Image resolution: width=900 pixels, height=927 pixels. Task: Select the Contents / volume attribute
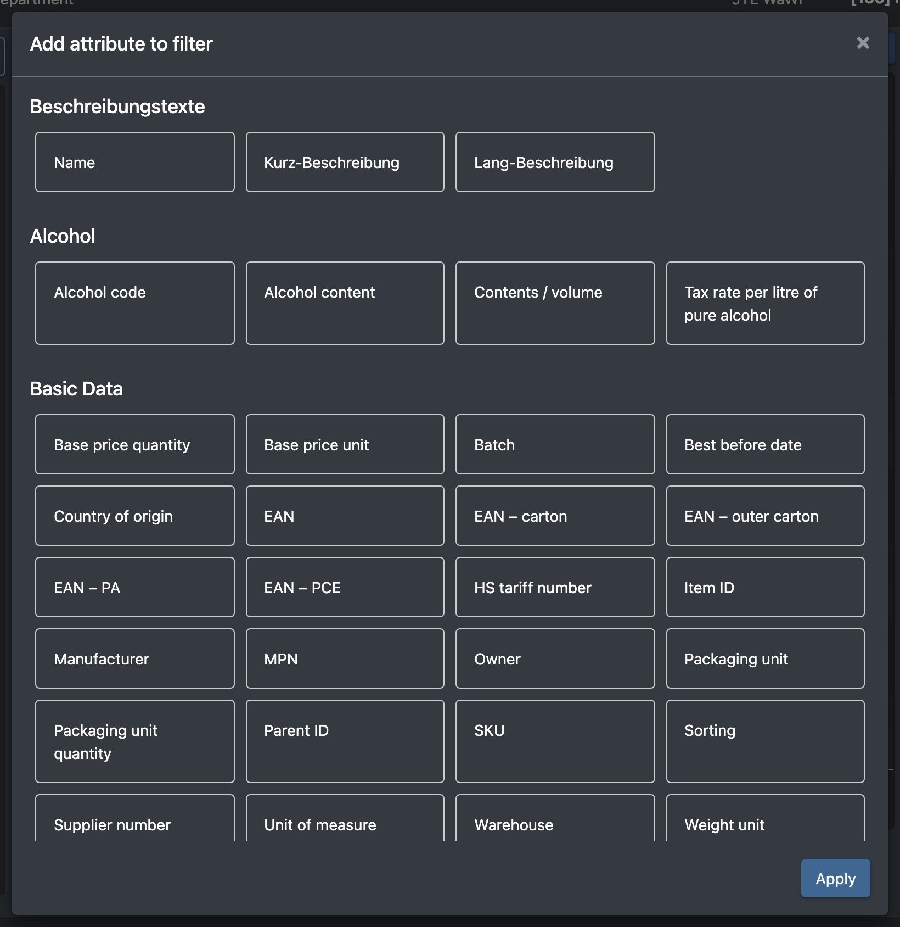pos(555,303)
